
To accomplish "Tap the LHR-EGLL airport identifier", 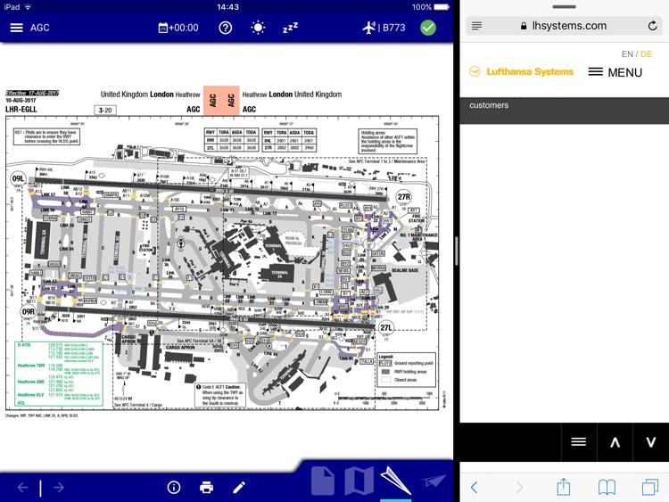I will click(x=21, y=109).
